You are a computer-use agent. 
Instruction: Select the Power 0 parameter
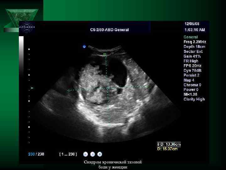click(191, 90)
